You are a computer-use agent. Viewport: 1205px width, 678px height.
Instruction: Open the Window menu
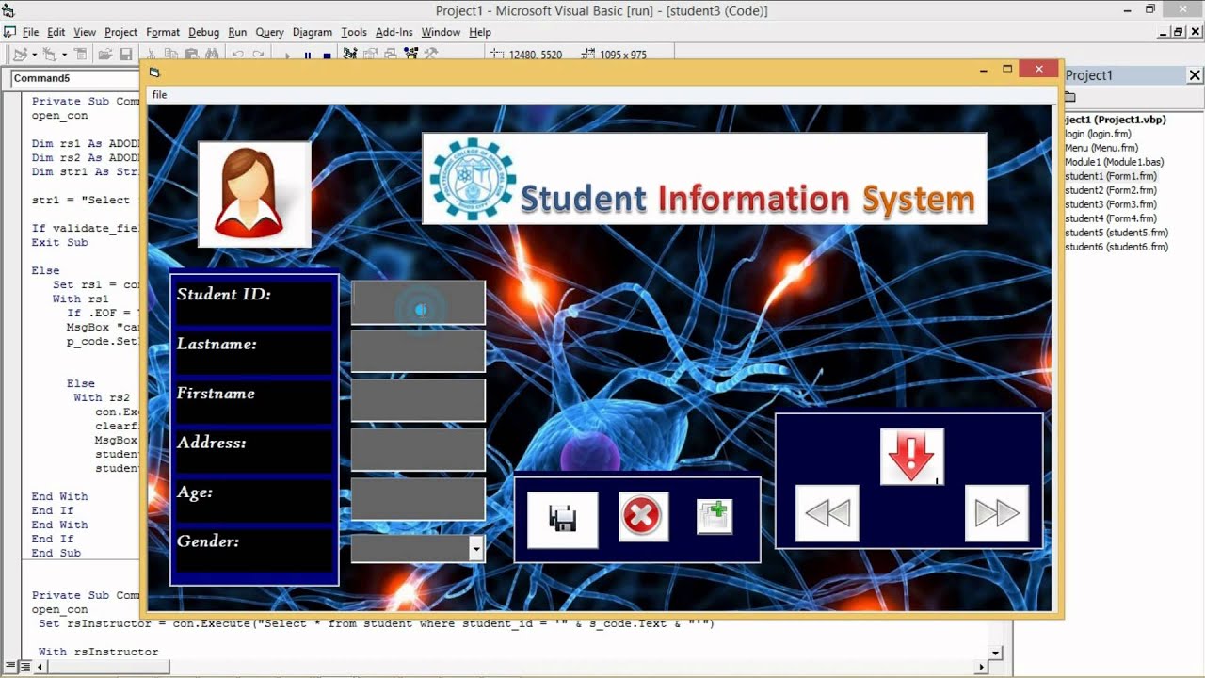pos(441,32)
